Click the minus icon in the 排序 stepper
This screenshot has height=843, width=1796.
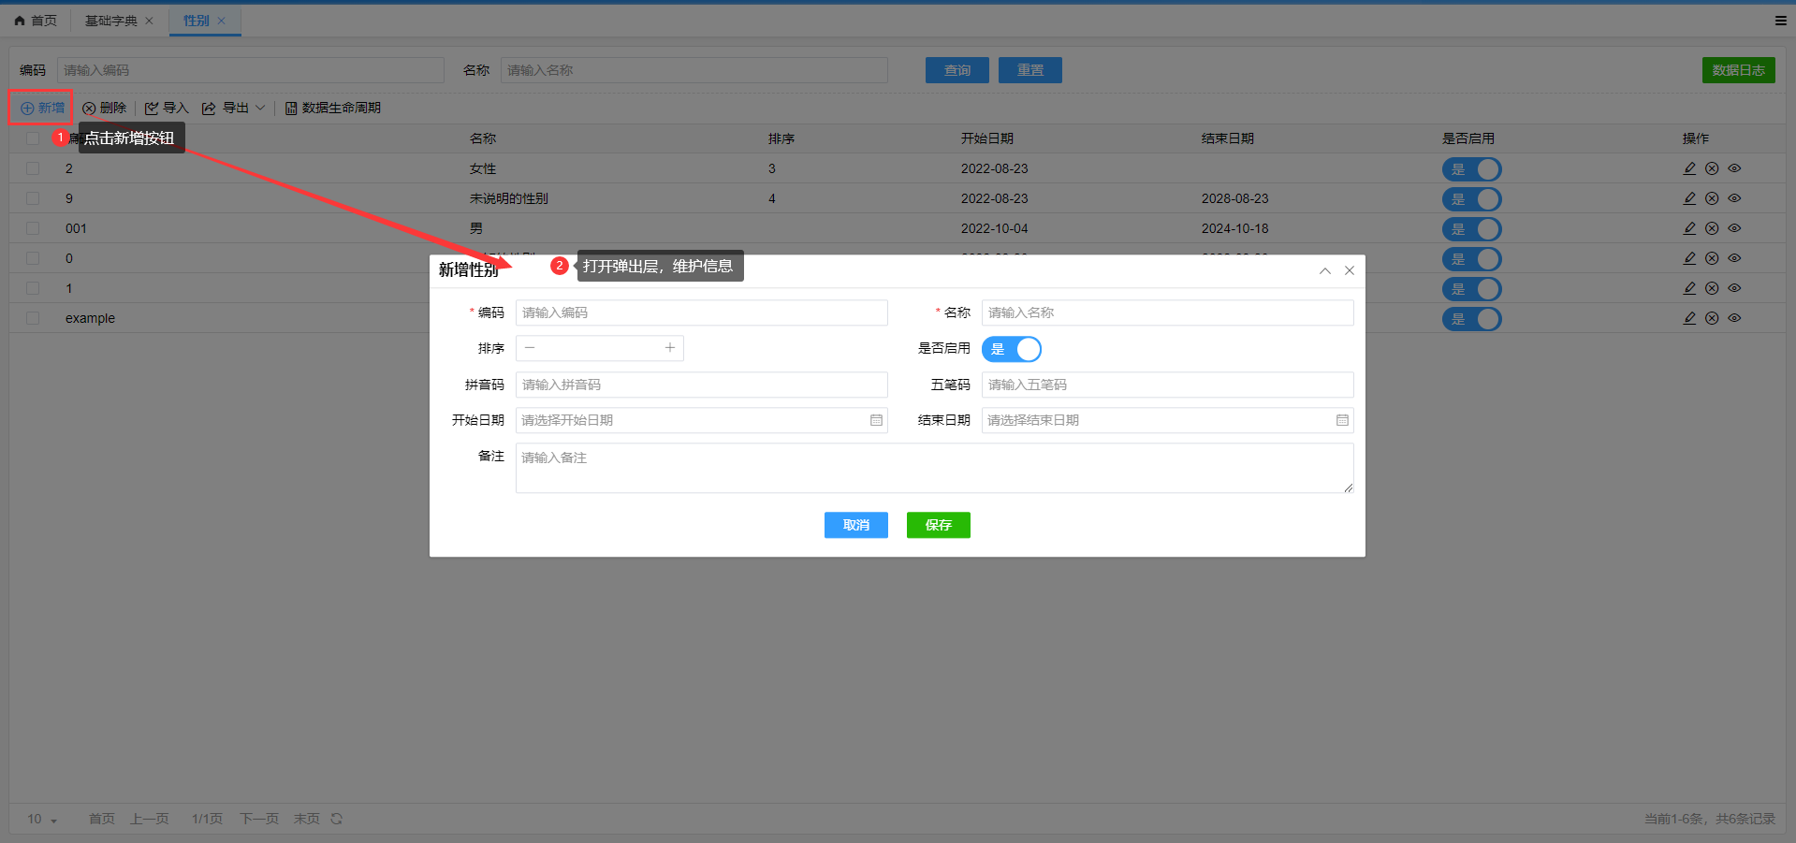530,348
